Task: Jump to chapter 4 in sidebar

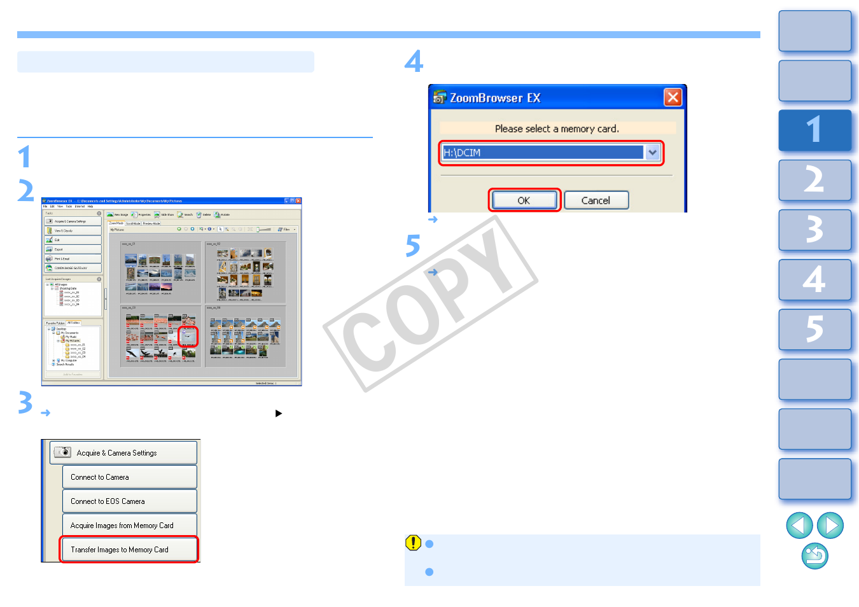Action: point(815,279)
